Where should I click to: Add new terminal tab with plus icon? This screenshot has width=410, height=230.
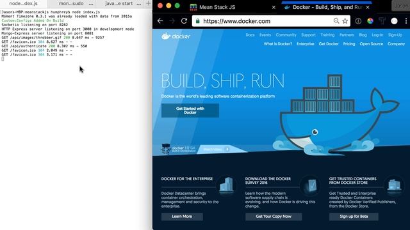(148, 4)
